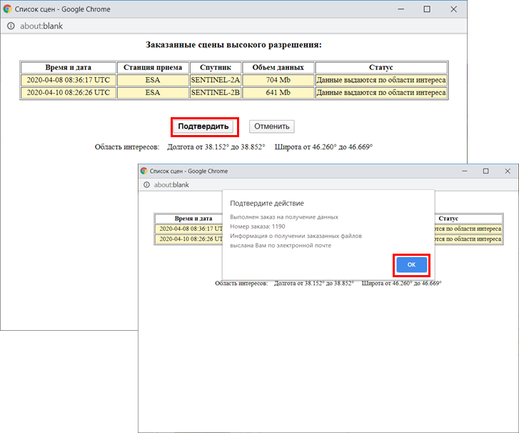Click the Chrome icon in the back window title bar
This screenshot has height=433, width=519.
click(x=9, y=10)
